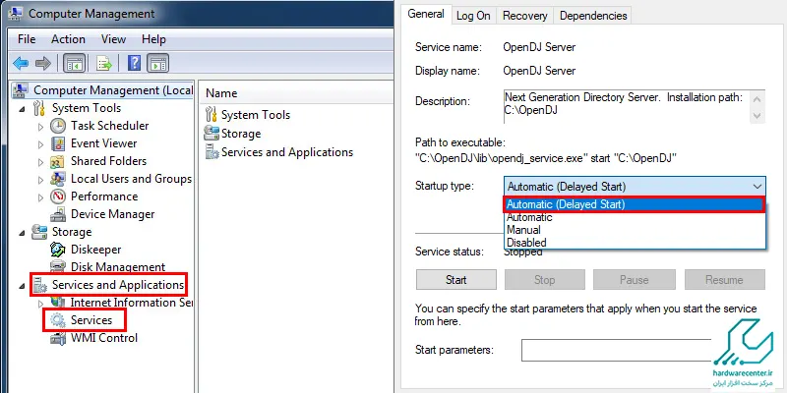
Task: Click the Stop service button
Action: (x=545, y=280)
